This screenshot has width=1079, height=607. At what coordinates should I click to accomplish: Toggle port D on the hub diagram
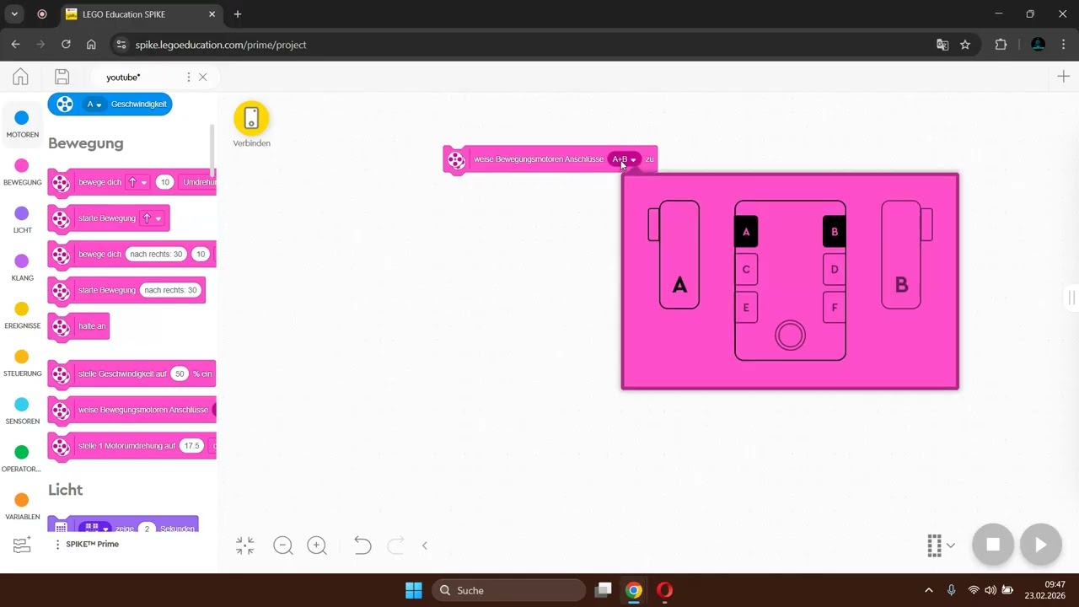pyautogui.click(x=835, y=270)
